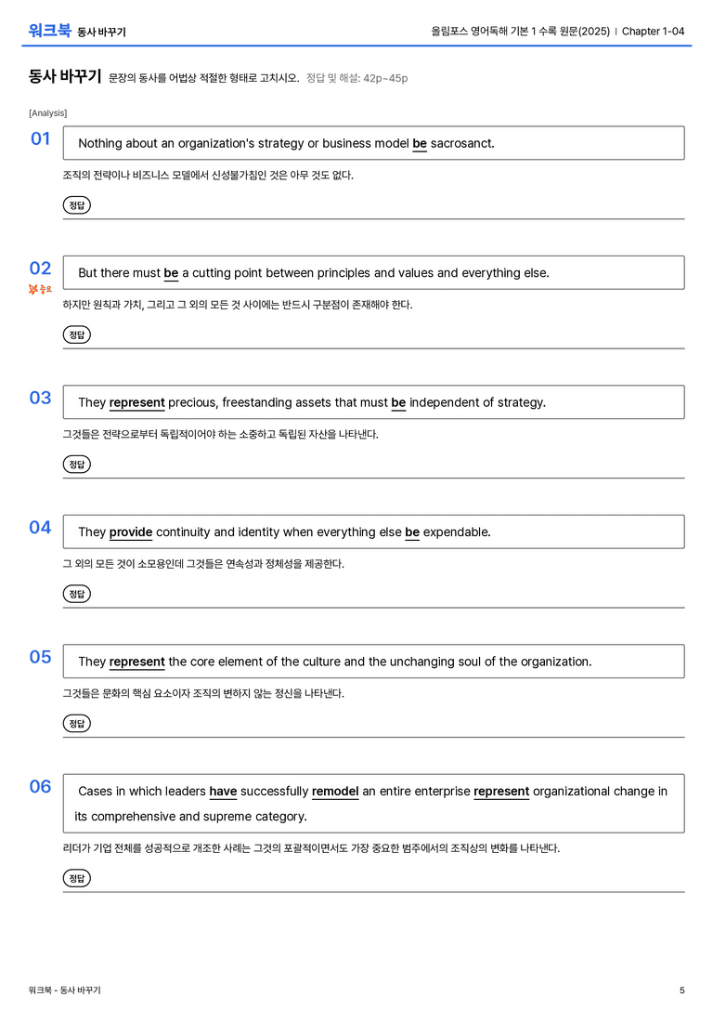
Task: Click the 정답 badge under question 05
Action: [76, 723]
